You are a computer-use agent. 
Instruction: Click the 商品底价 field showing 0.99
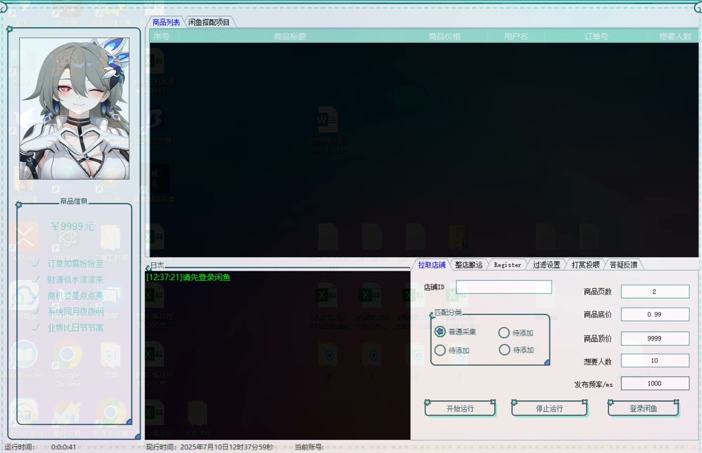[655, 314]
